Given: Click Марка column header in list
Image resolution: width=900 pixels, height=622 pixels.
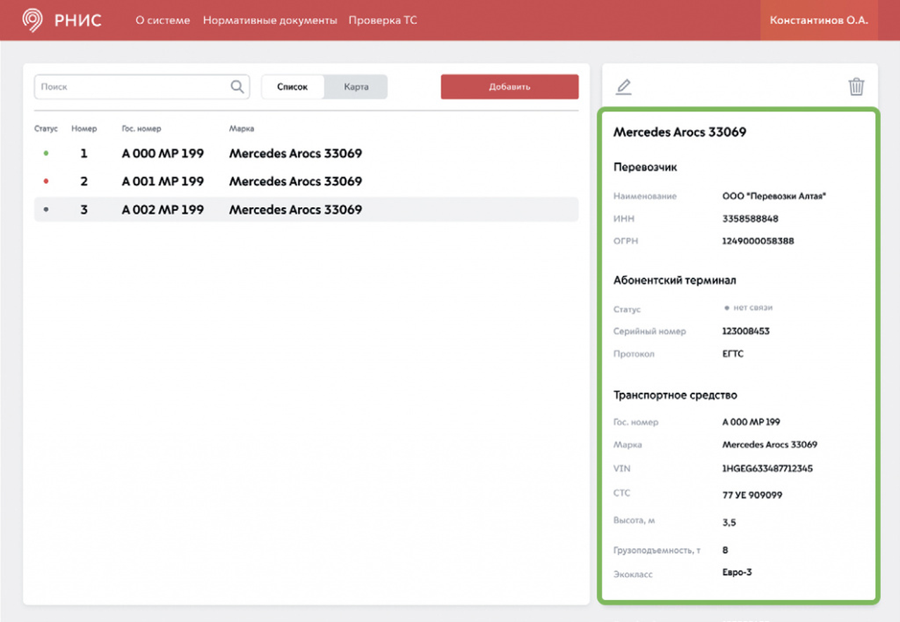Looking at the screenshot, I should click(241, 129).
